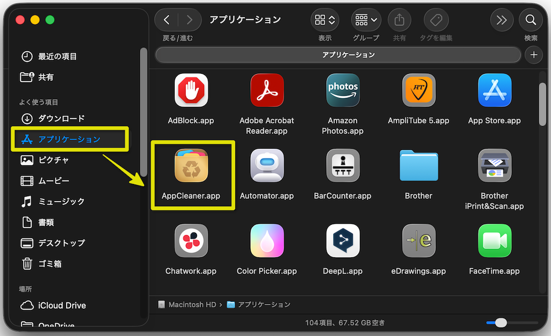551x336 pixels.
Task: Select the Chatwork.app icon
Action: 191,241
